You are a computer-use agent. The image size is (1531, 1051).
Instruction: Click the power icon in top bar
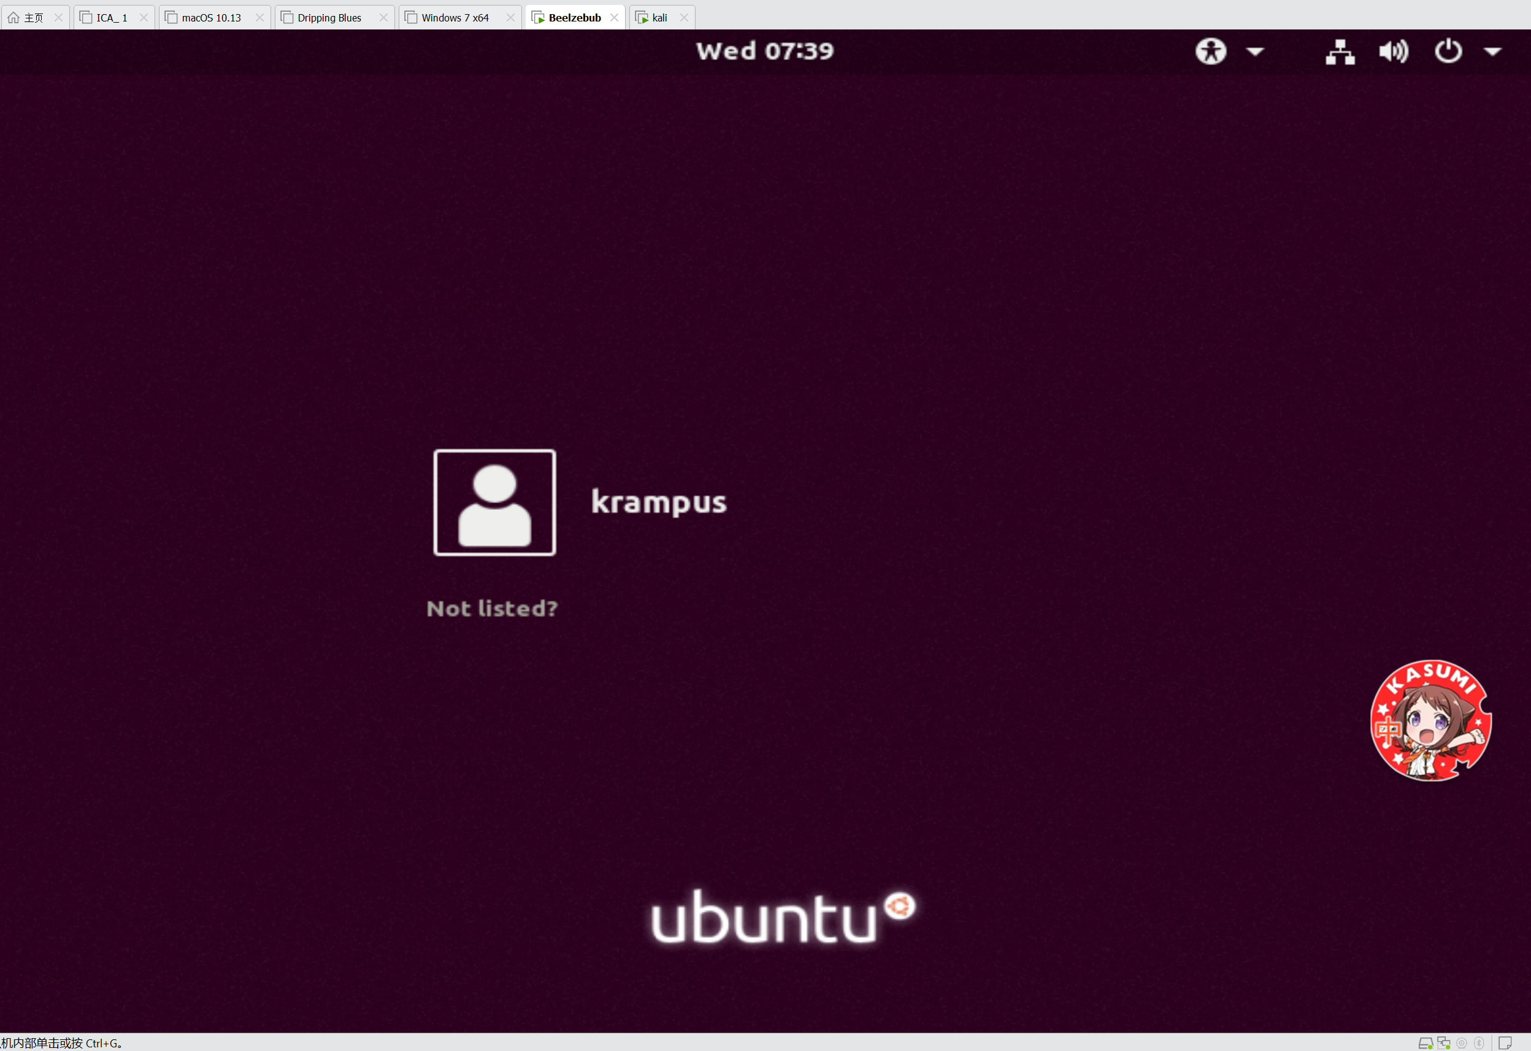1448,51
